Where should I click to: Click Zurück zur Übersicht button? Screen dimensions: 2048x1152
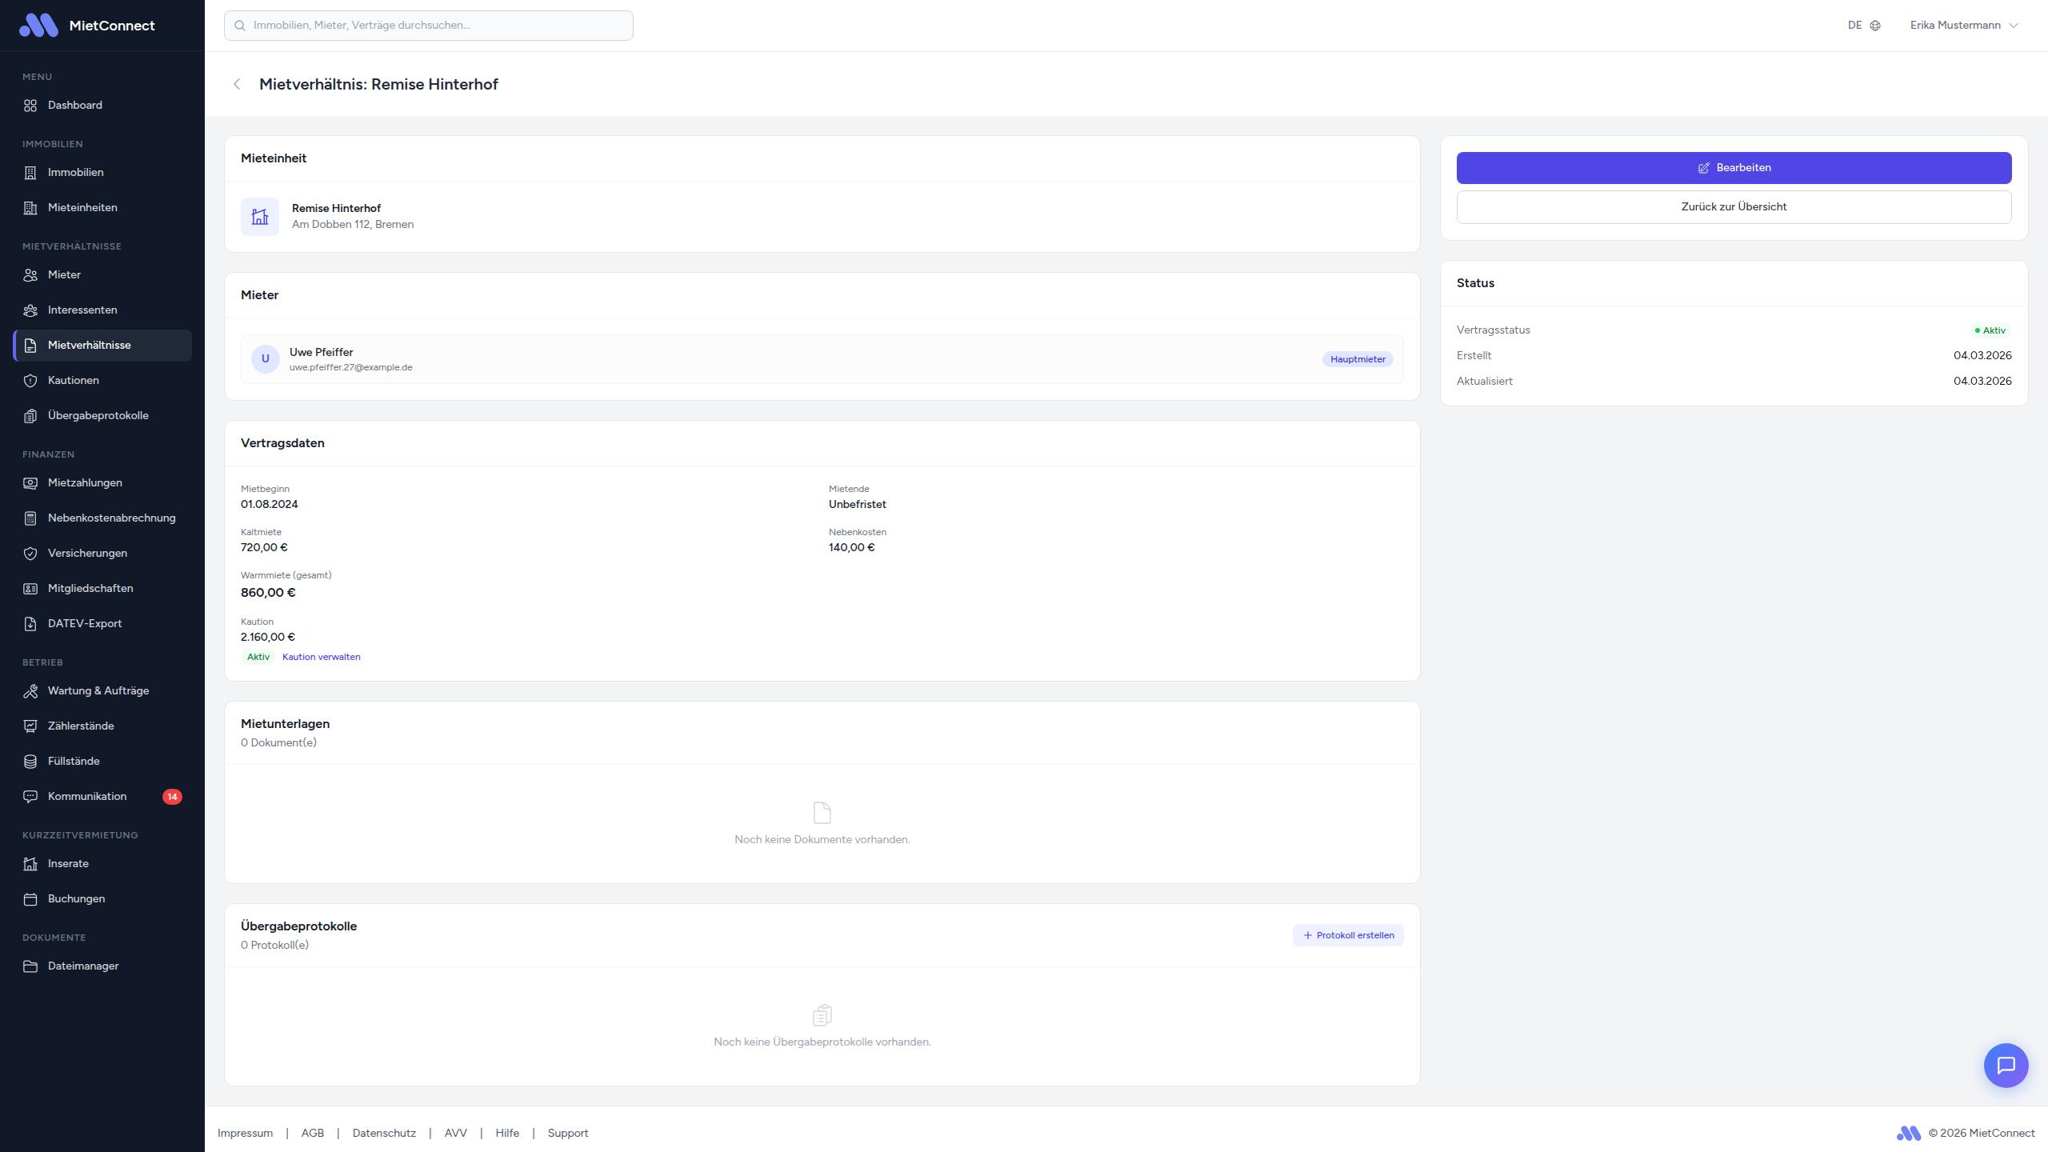(1734, 207)
